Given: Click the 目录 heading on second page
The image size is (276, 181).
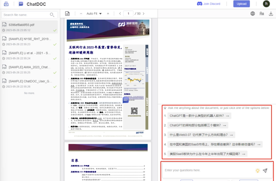Looking at the screenshot, I should tap(75, 161).
